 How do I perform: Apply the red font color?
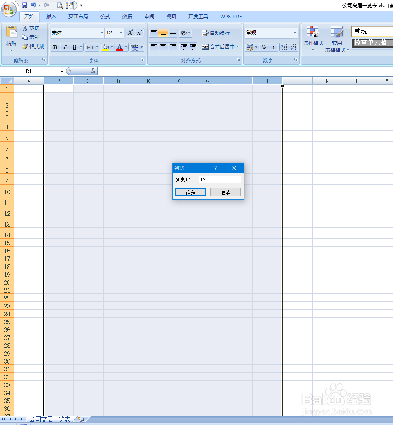pyautogui.click(x=119, y=47)
